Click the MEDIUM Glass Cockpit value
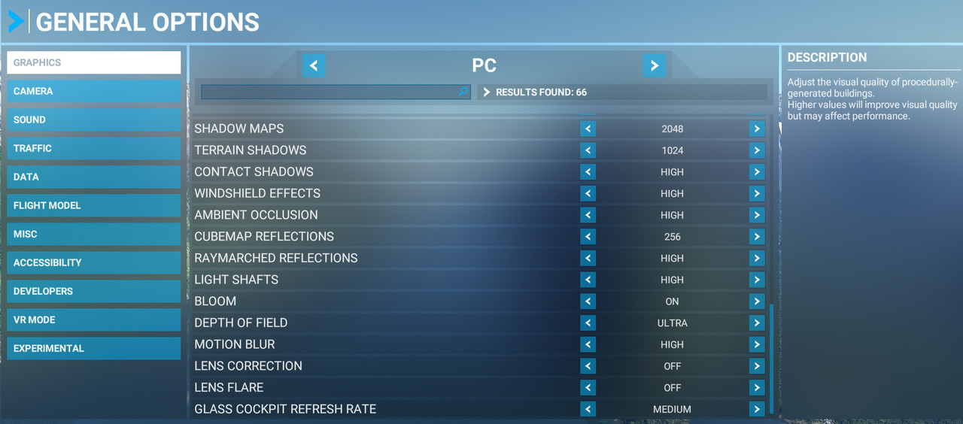Viewport: 963px width, 424px height. pyautogui.click(x=673, y=409)
